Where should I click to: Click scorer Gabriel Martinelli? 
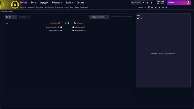click(51, 27)
